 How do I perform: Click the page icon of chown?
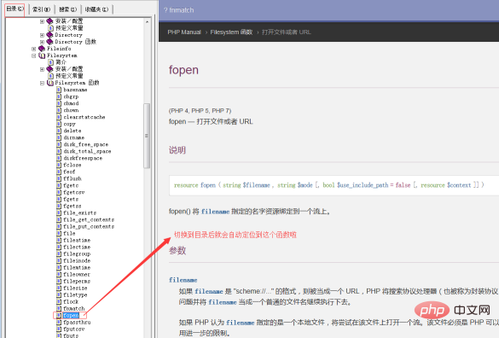click(59, 110)
